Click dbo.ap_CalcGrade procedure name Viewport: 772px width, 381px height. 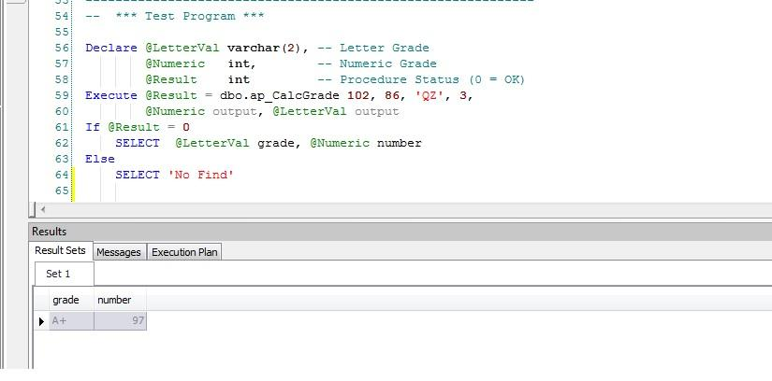point(280,96)
